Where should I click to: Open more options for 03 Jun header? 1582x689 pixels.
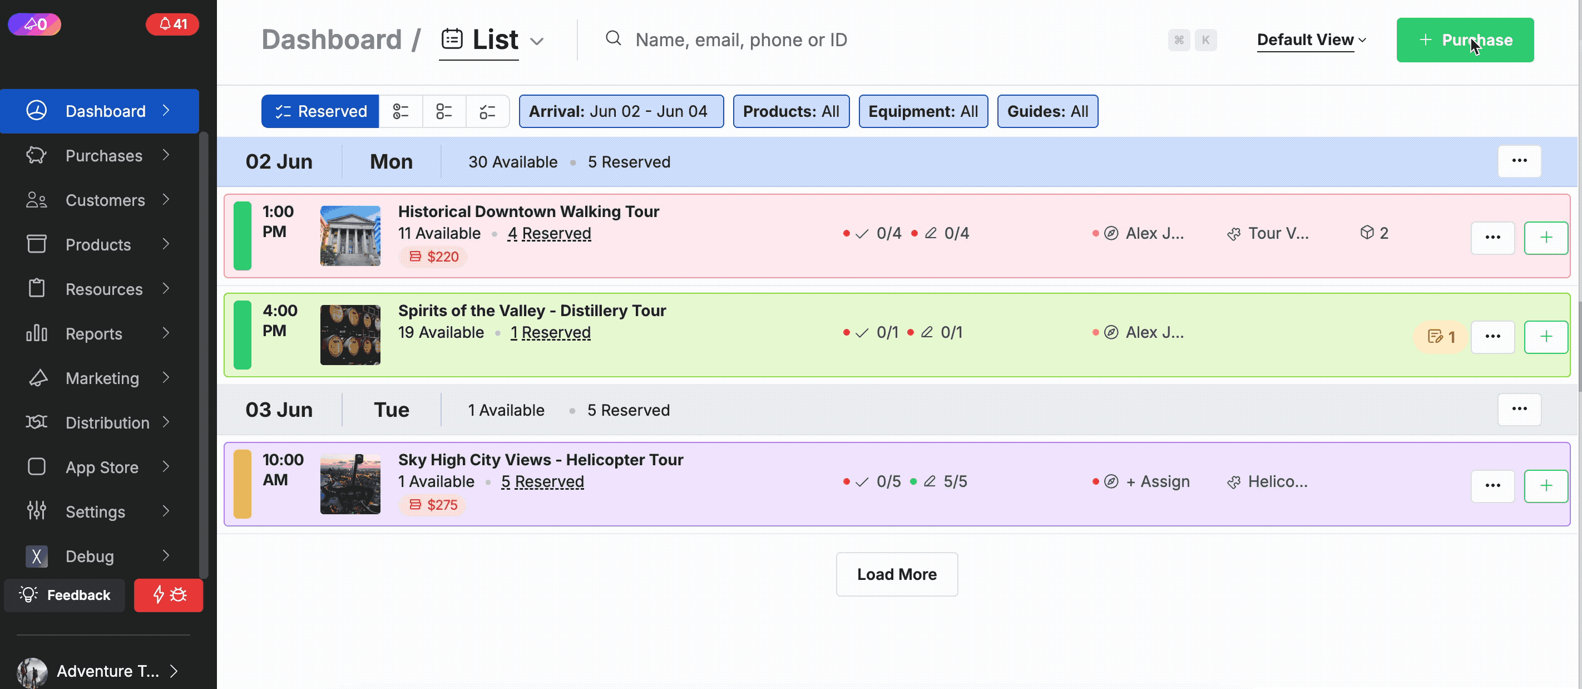tap(1519, 409)
